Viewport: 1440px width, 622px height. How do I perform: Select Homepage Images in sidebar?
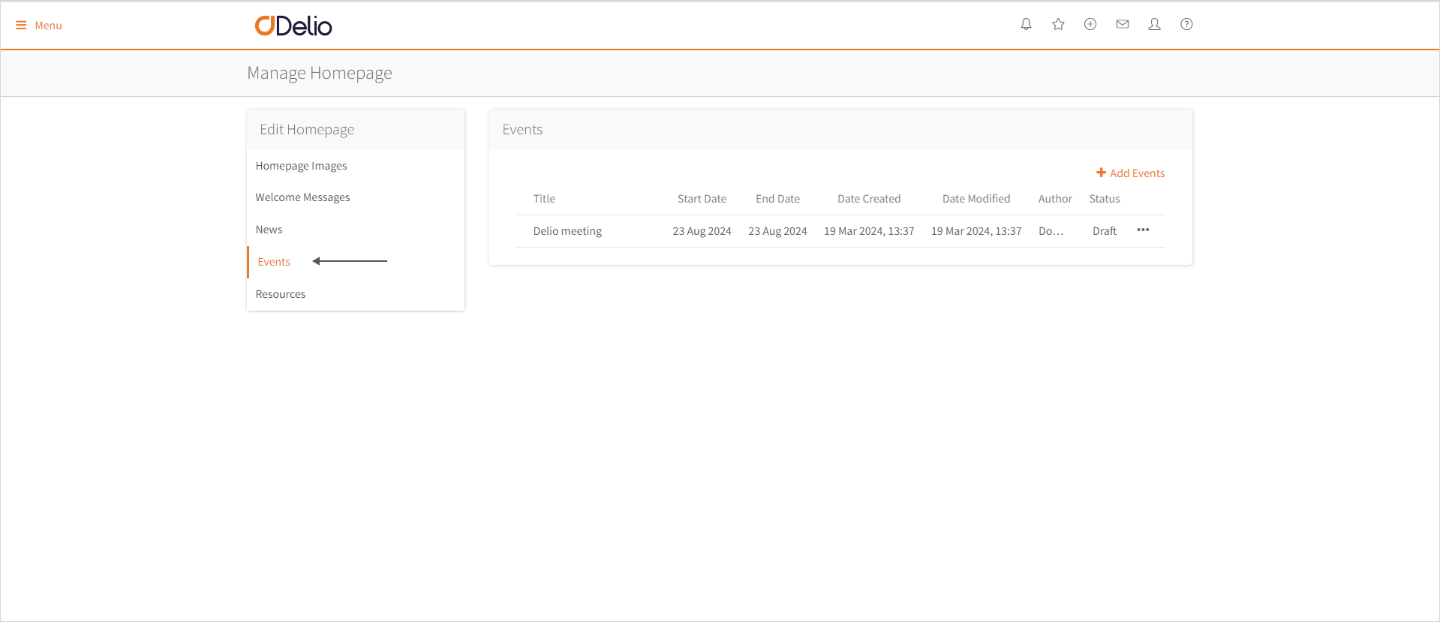pyautogui.click(x=301, y=166)
